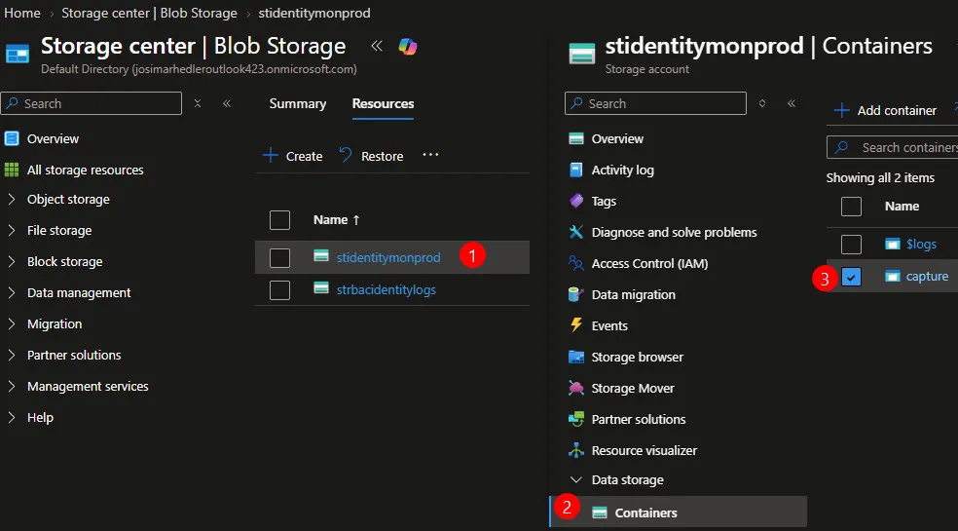Viewport: 958px width, 531px height.
Task: Expand Block storage section
Action: (12, 261)
